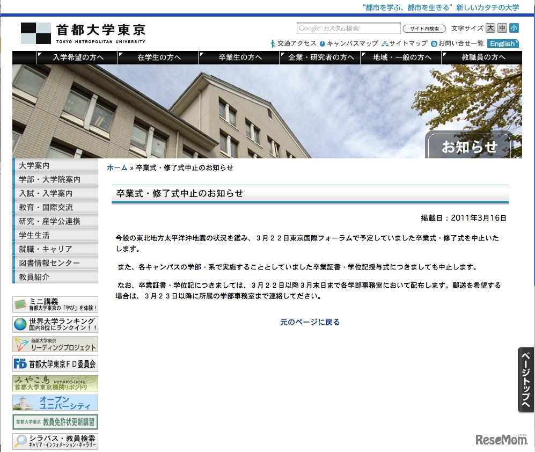Click the サイトマップ tree diagram icon
This screenshot has height=452, width=535.
[385, 44]
